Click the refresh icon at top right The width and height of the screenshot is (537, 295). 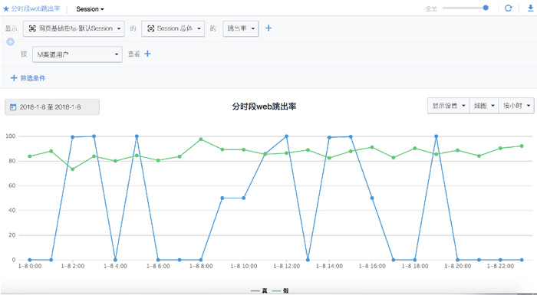(508, 8)
